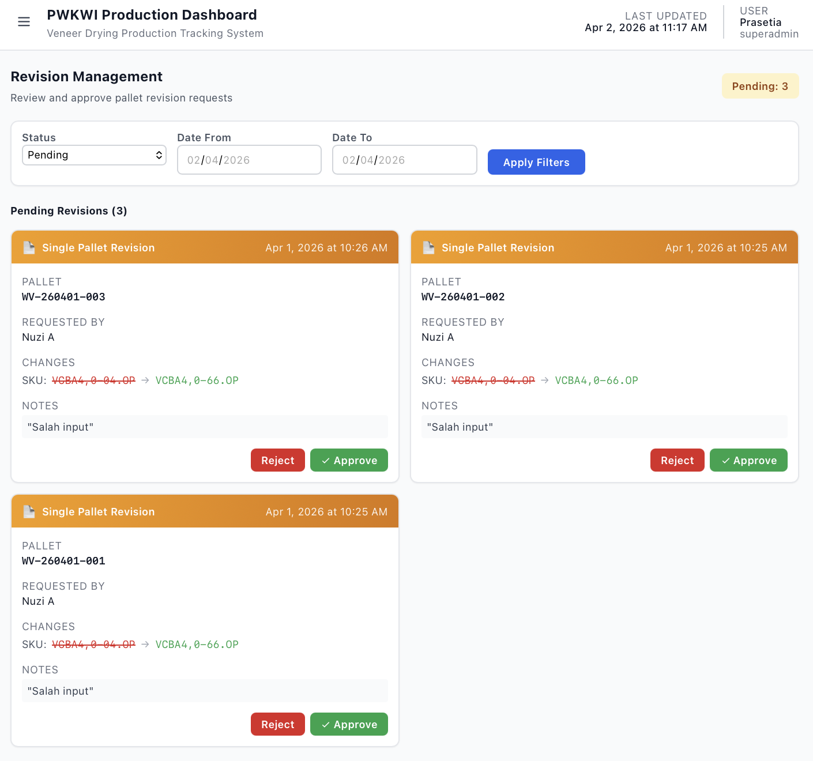813x761 pixels.
Task: Open the Status dropdown showing Pending
Action: click(94, 155)
